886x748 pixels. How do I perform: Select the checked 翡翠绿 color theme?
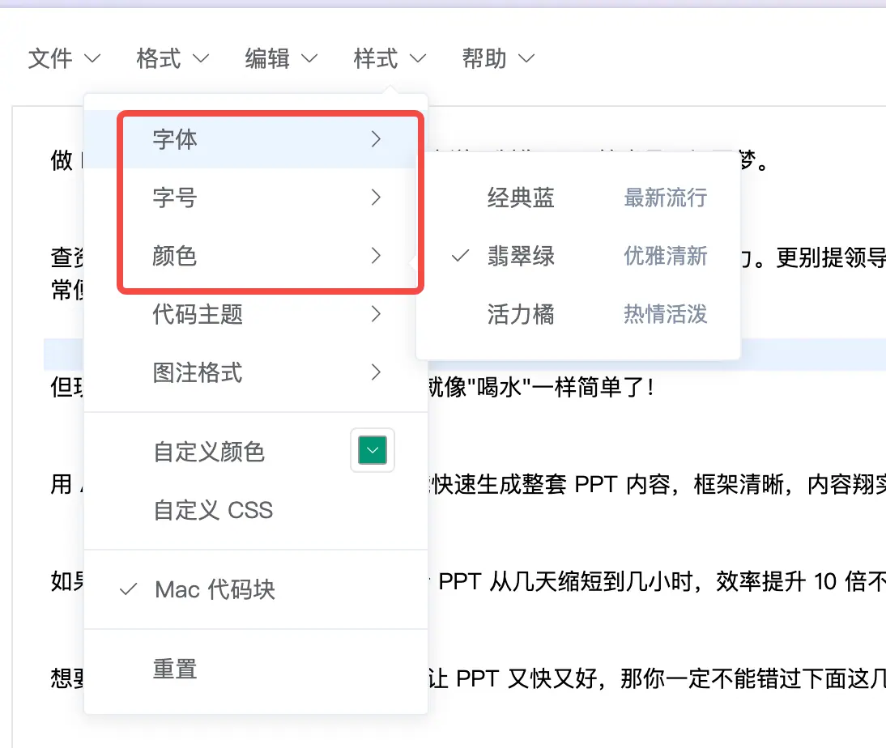(x=578, y=256)
